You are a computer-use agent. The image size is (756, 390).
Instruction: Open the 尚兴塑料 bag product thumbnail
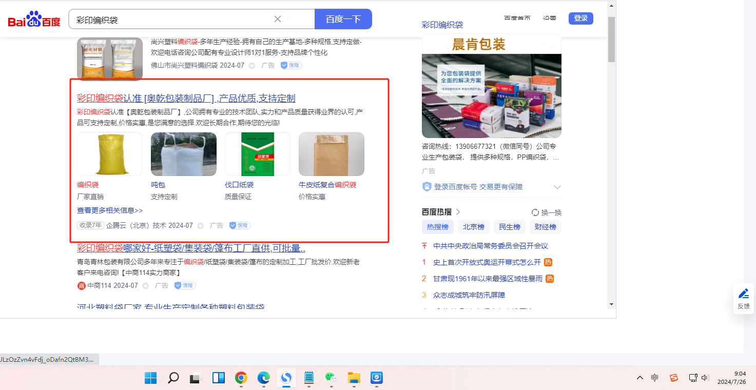tap(110, 59)
